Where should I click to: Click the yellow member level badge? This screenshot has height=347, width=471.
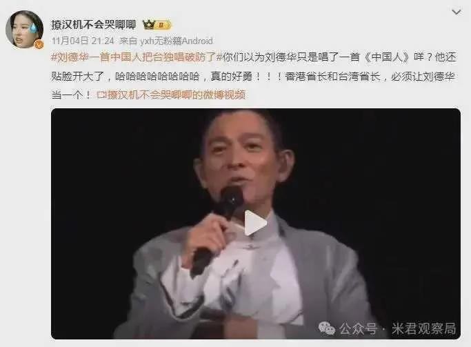(x=163, y=25)
